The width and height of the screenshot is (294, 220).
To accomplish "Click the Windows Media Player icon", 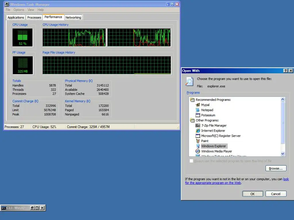I will point(198,151).
